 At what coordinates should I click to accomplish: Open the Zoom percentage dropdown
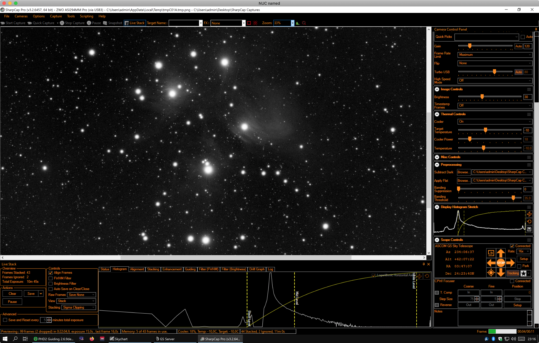pyautogui.click(x=292, y=23)
